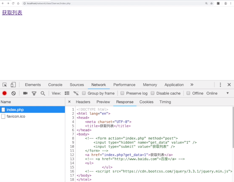234x182 pixels.
Task: Enable the Preserve log checkbox
Action: click(x=122, y=93)
